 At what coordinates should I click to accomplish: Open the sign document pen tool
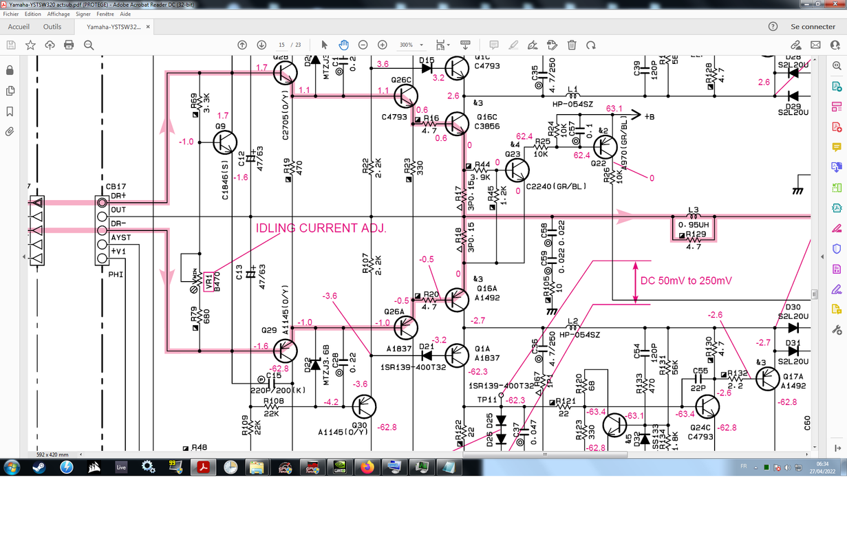pyautogui.click(x=533, y=45)
